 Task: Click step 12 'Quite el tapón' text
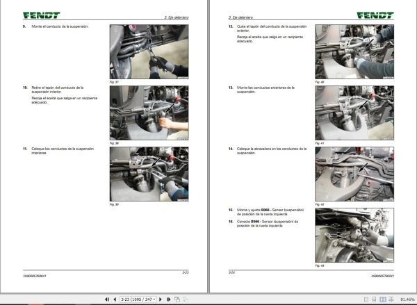[272, 28]
